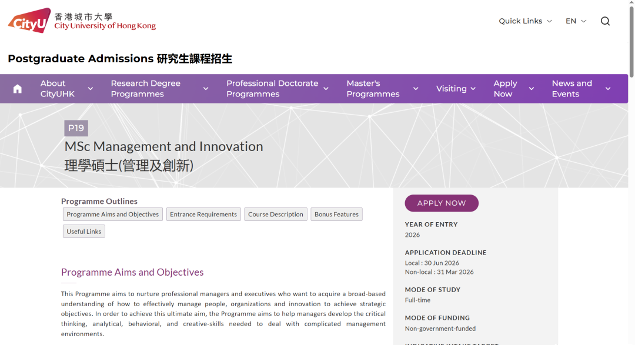The width and height of the screenshot is (635, 345).
Task: Open the Visiting menu
Action: coord(452,88)
